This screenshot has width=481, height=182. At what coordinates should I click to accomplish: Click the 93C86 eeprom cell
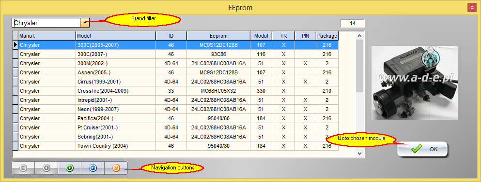(x=218, y=54)
